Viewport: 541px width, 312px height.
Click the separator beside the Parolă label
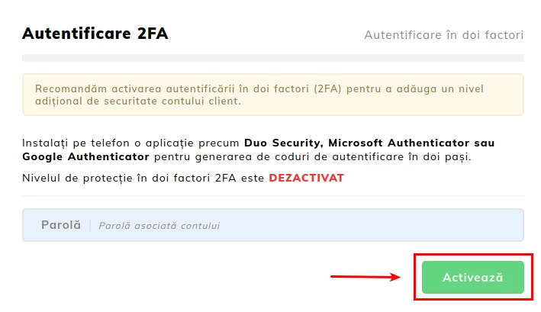[90, 226]
